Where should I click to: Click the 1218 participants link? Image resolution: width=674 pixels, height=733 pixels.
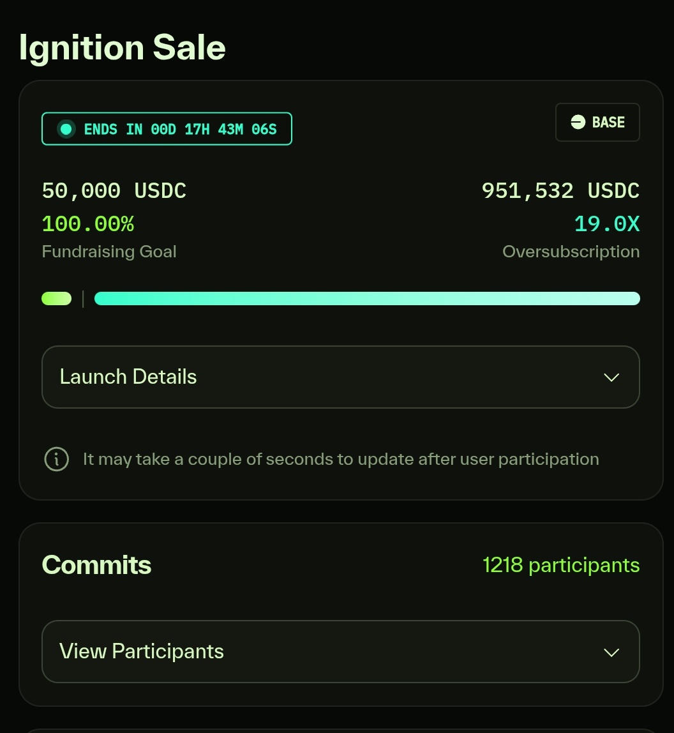[x=561, y=564]
